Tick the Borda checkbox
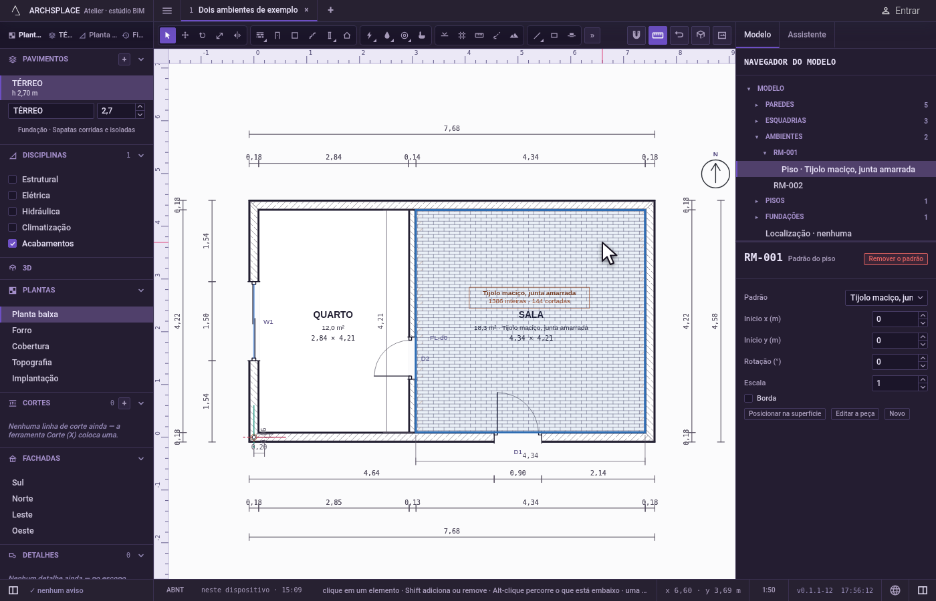Viewport: 936px width, 601px height. coord(749,398)
